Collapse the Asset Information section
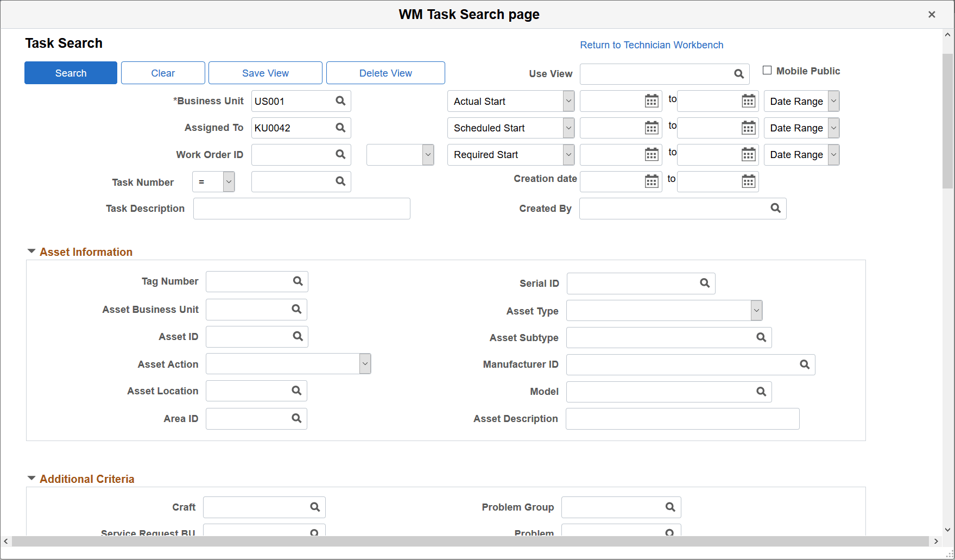 click(31, 250)
